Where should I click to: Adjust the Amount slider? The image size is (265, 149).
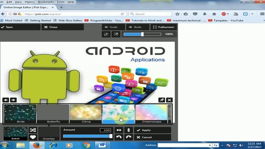[87, 136]
